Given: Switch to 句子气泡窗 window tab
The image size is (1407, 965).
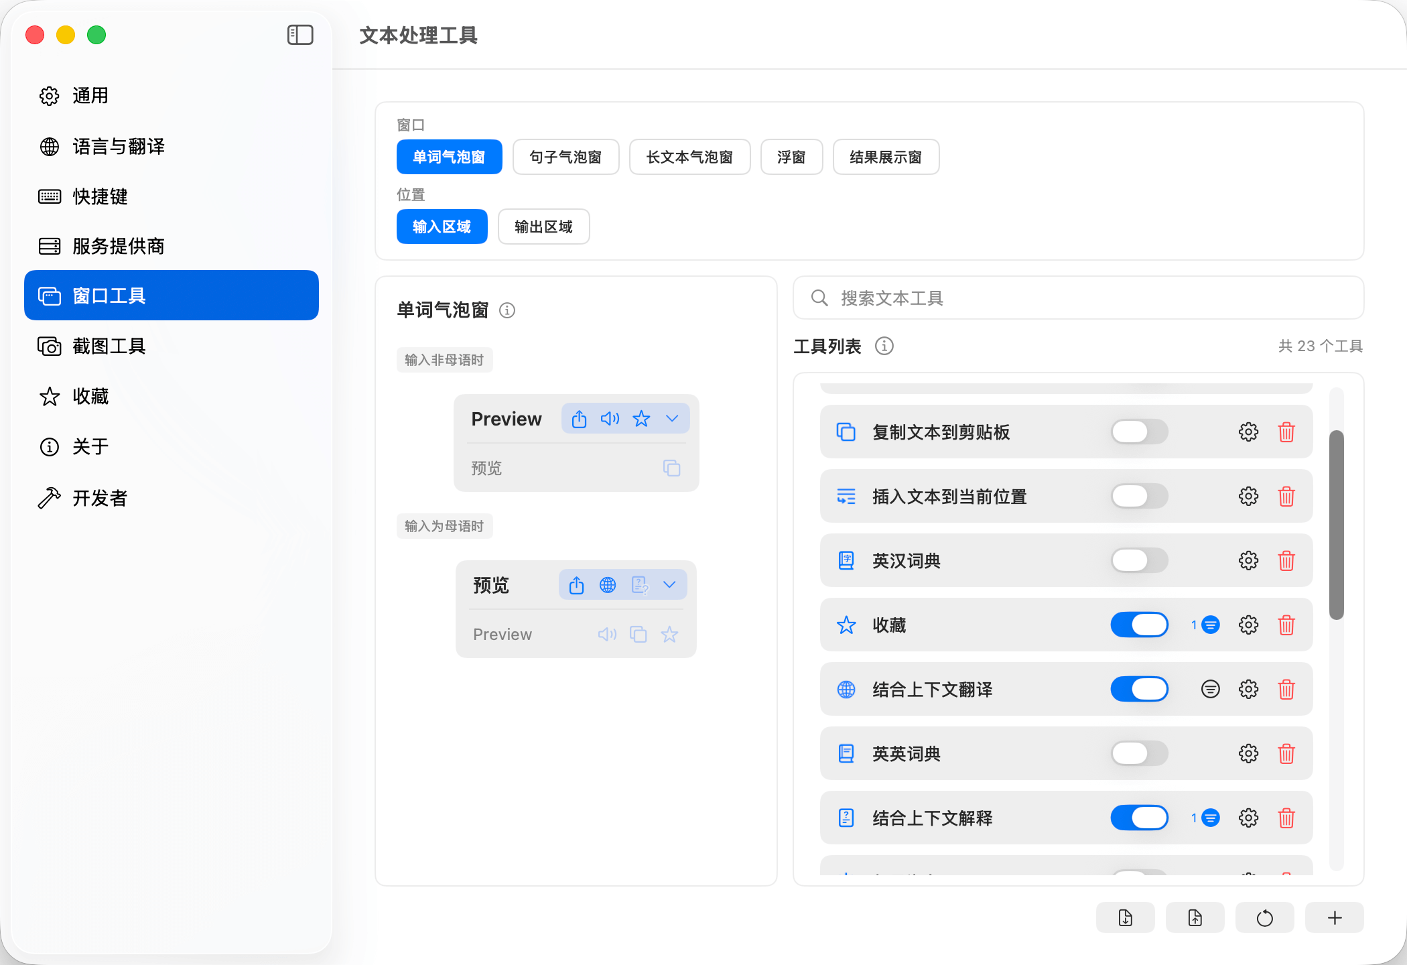Looking at the screenshot, I should (565, 157).
